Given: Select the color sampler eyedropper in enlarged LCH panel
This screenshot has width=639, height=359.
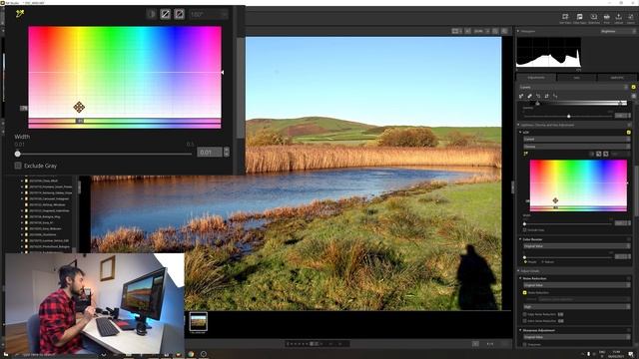Looking at the screenshot, I should click(x=20, y=13).
